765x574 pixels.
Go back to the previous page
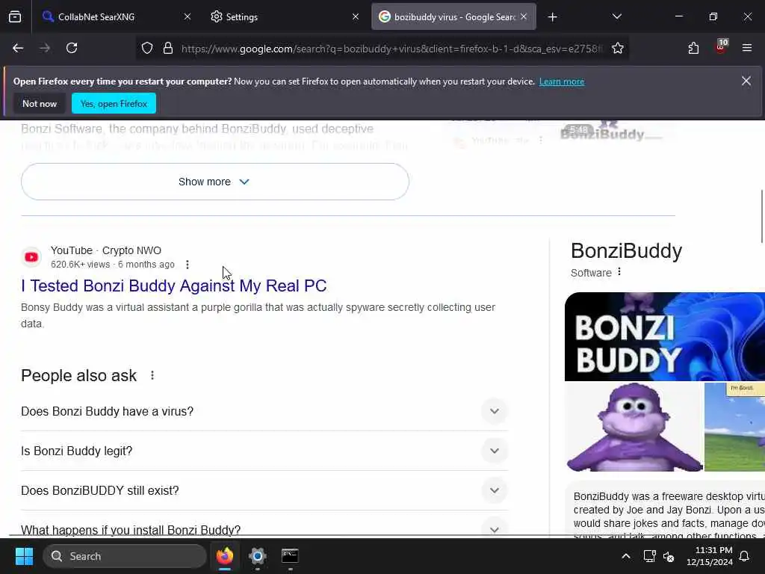coord(18,48)
